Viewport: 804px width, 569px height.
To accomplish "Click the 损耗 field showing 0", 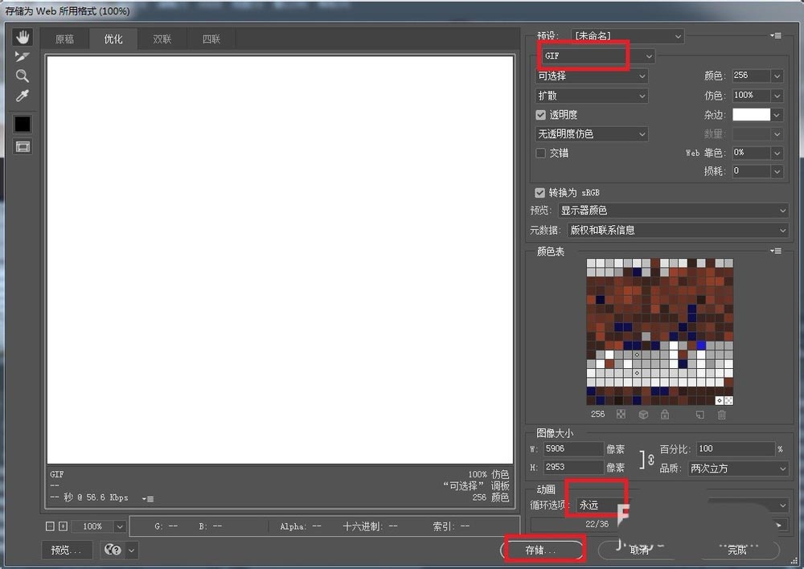I will [x=751, y=171].
